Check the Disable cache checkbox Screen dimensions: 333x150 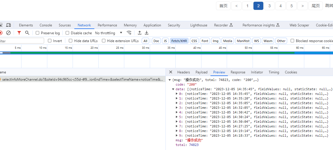click(67, 33)
